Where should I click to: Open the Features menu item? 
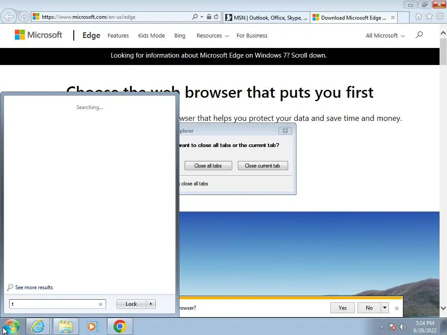tap(118, 36)
